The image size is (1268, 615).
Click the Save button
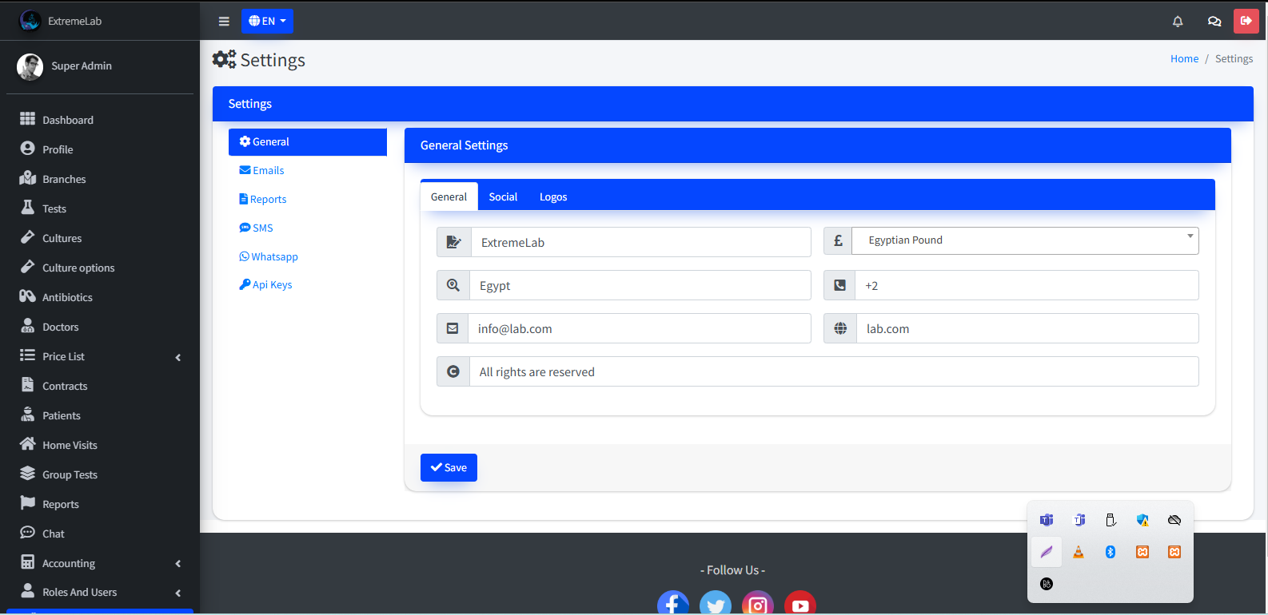click(449, 467)
